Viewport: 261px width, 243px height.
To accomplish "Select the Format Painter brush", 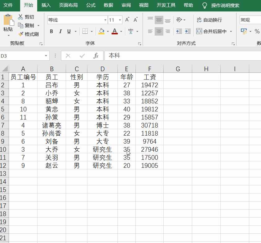I will point(21,34).
